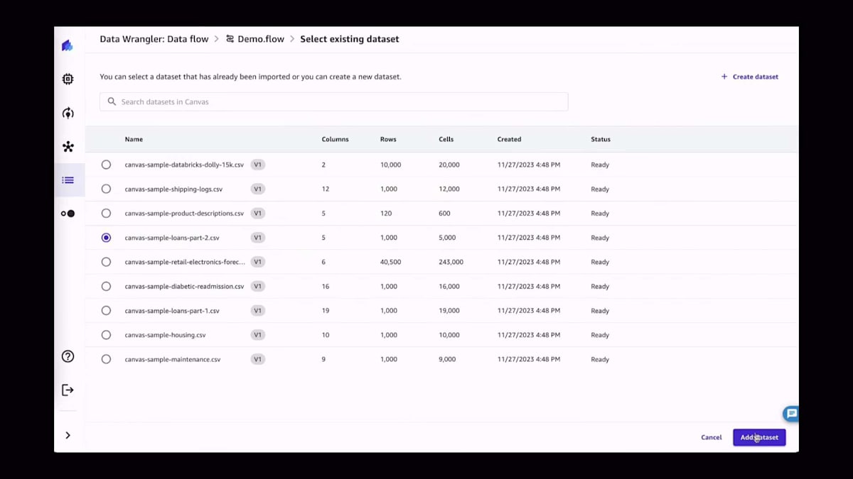Click Create dataset link

[750, 77]
